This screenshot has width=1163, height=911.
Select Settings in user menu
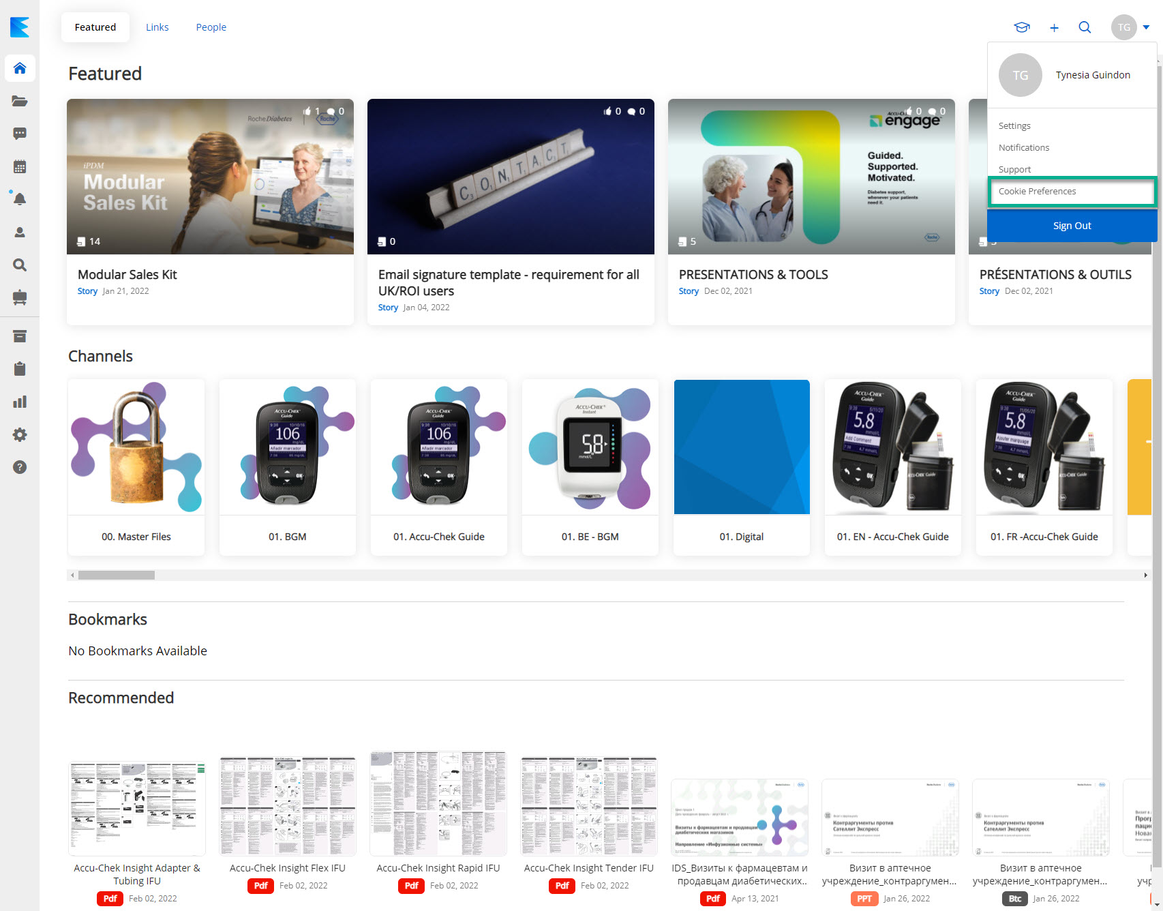[x=1014, y=125]
